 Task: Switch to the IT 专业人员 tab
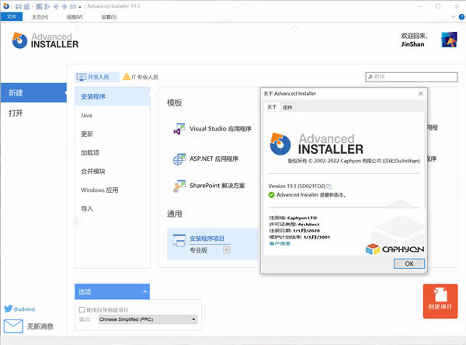pyautogui.click(x=141, y=77)
